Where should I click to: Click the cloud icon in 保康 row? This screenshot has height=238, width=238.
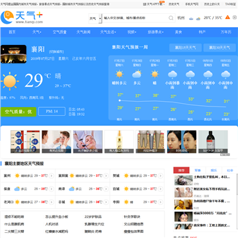pos(17,189)
